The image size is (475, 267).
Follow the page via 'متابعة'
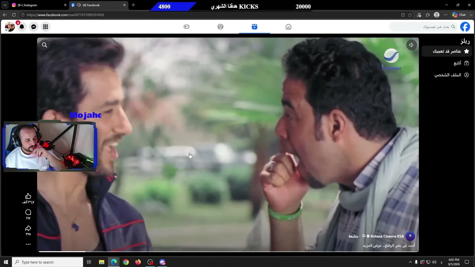pyautogui.click(x=353, y=236)
